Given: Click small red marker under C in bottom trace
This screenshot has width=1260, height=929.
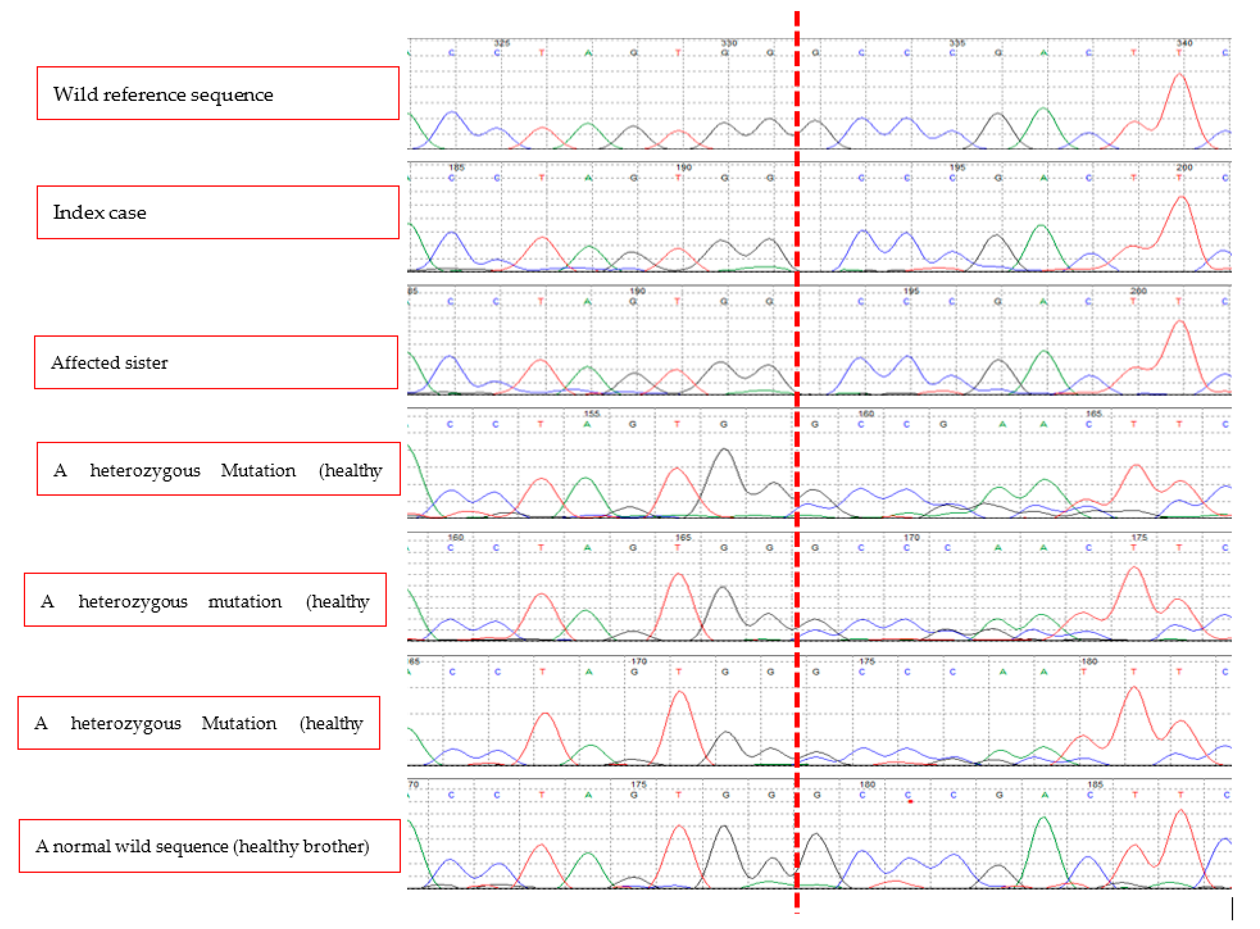Looking at the screenshot, I should (910, 802).
